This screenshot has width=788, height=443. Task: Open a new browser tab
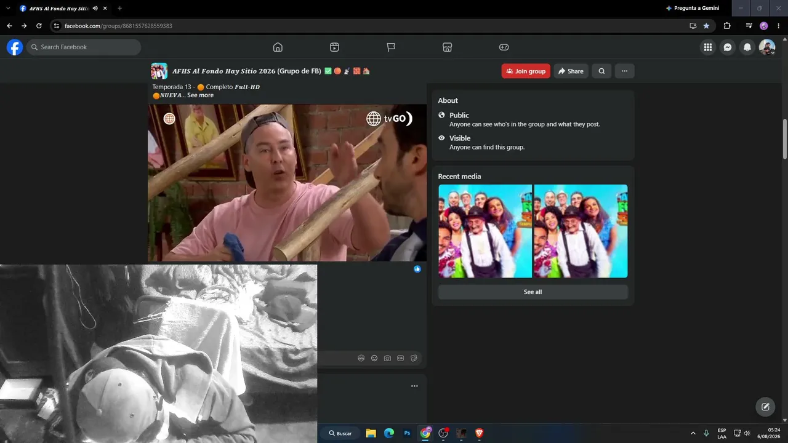[x=119, y=8]
